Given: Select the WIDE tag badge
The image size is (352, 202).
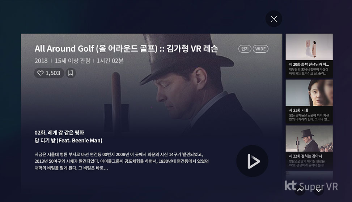Looking at the screenshot, I should [x=260, y=49].
